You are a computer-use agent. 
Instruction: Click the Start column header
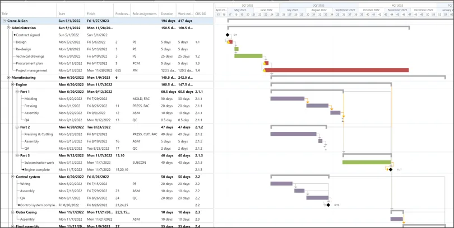pyautogui.click(x=70, y=13)
